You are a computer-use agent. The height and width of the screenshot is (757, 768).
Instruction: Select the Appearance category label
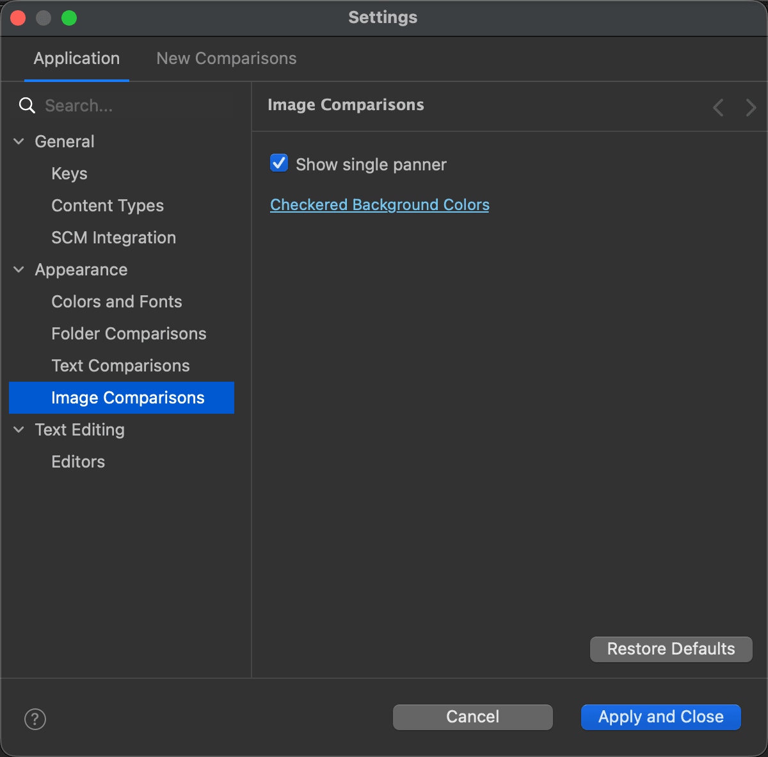81,270
